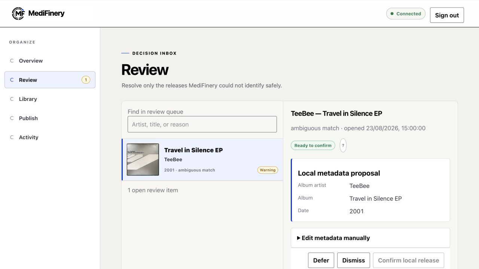Click the Dismiss button
This screenshot has width=479, height=269.
354,260
